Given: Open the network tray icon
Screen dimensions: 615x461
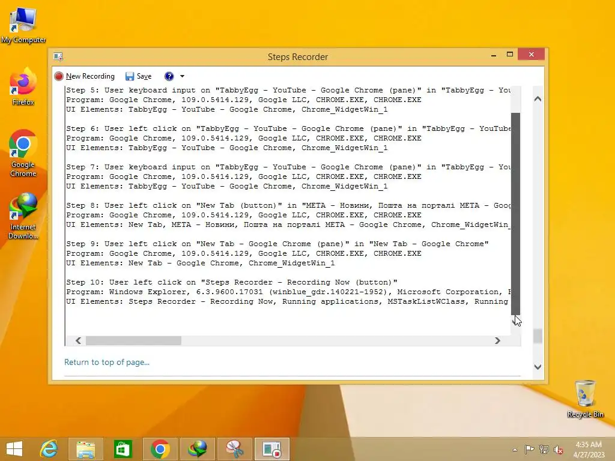Looking at the screenshot, I should point(544,450).
